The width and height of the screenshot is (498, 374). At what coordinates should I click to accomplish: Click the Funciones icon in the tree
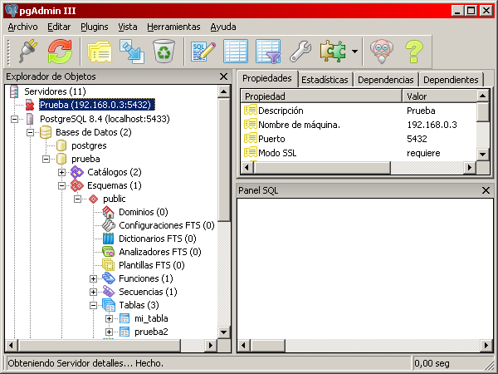coord(108,278)
